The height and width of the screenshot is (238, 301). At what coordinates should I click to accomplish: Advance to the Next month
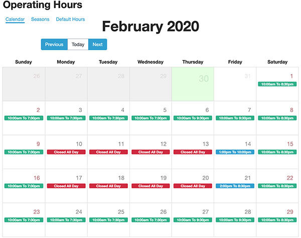pyautogui.click(x=97, y=44)
